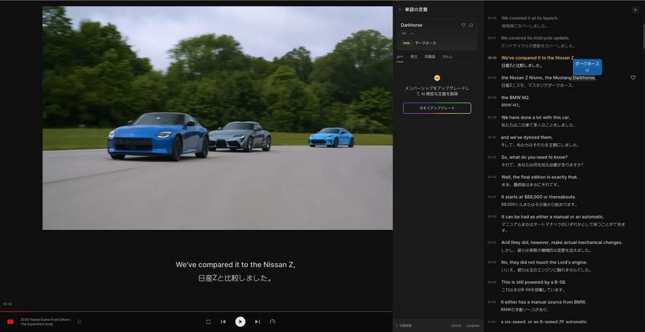Seek on the red video progress bar
This screenshot has width=645, height=332.
point(16,311)
